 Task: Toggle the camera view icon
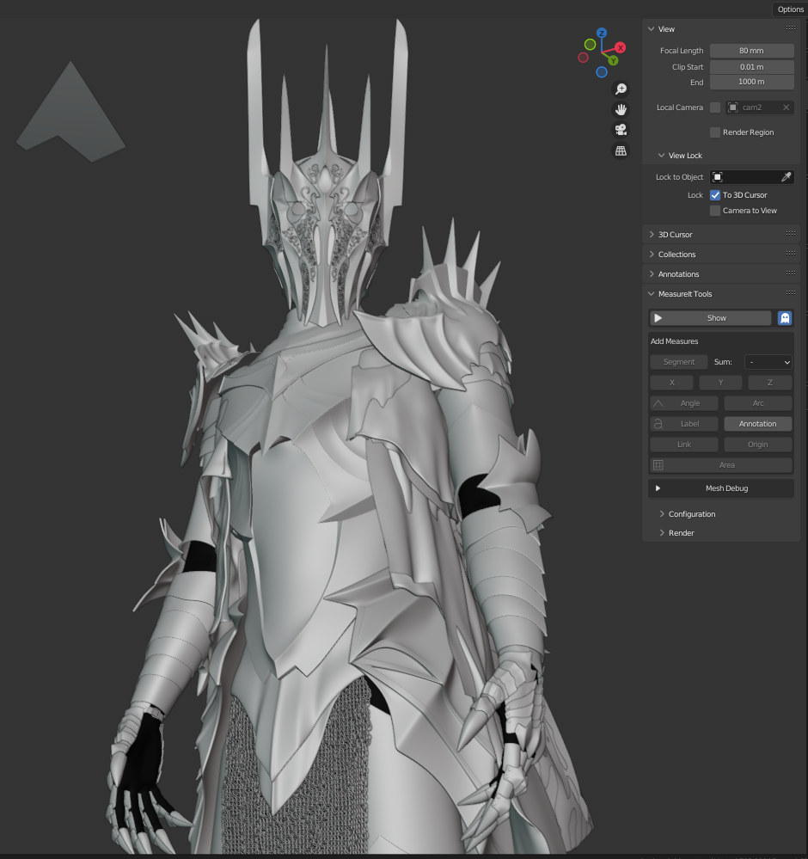click(621, 130)
